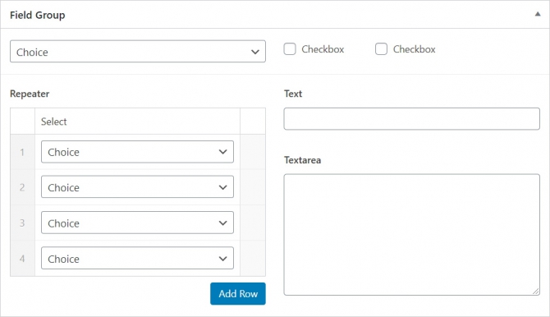
Task: Click inside the Textarea box
Action: click(411, 235)
